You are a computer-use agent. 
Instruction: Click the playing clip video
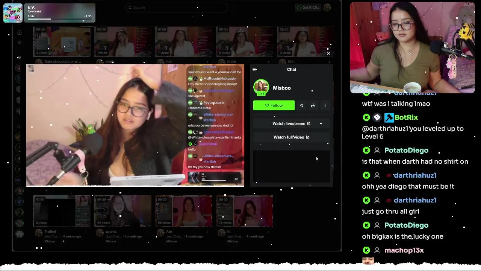(135, 125)
